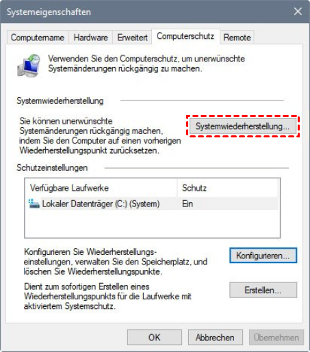Image resolution: width=310 pixels, height=352 pixels.
Task: Close the Systemeigenschaften dialog
Action: 298,12
